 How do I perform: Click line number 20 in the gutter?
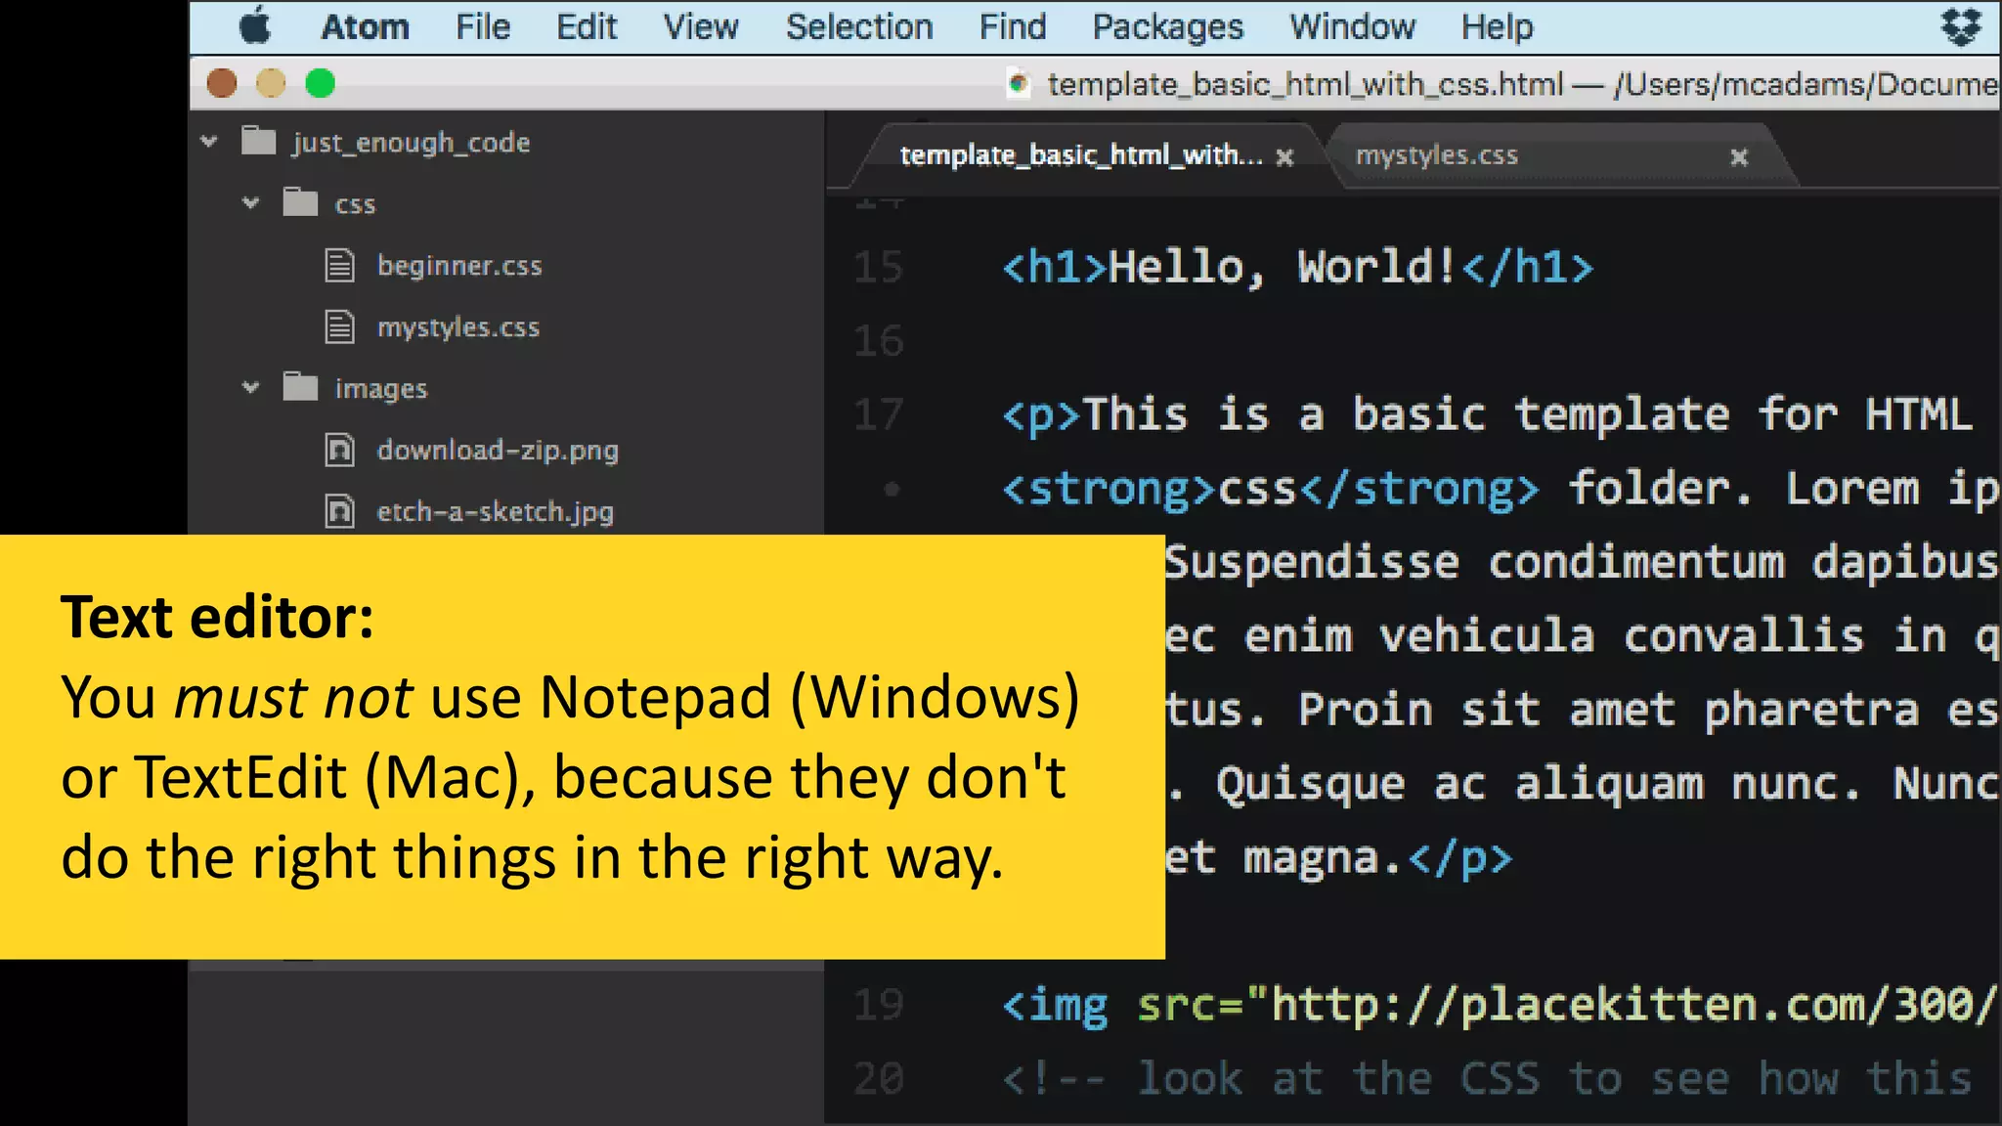coord(878,1079)
